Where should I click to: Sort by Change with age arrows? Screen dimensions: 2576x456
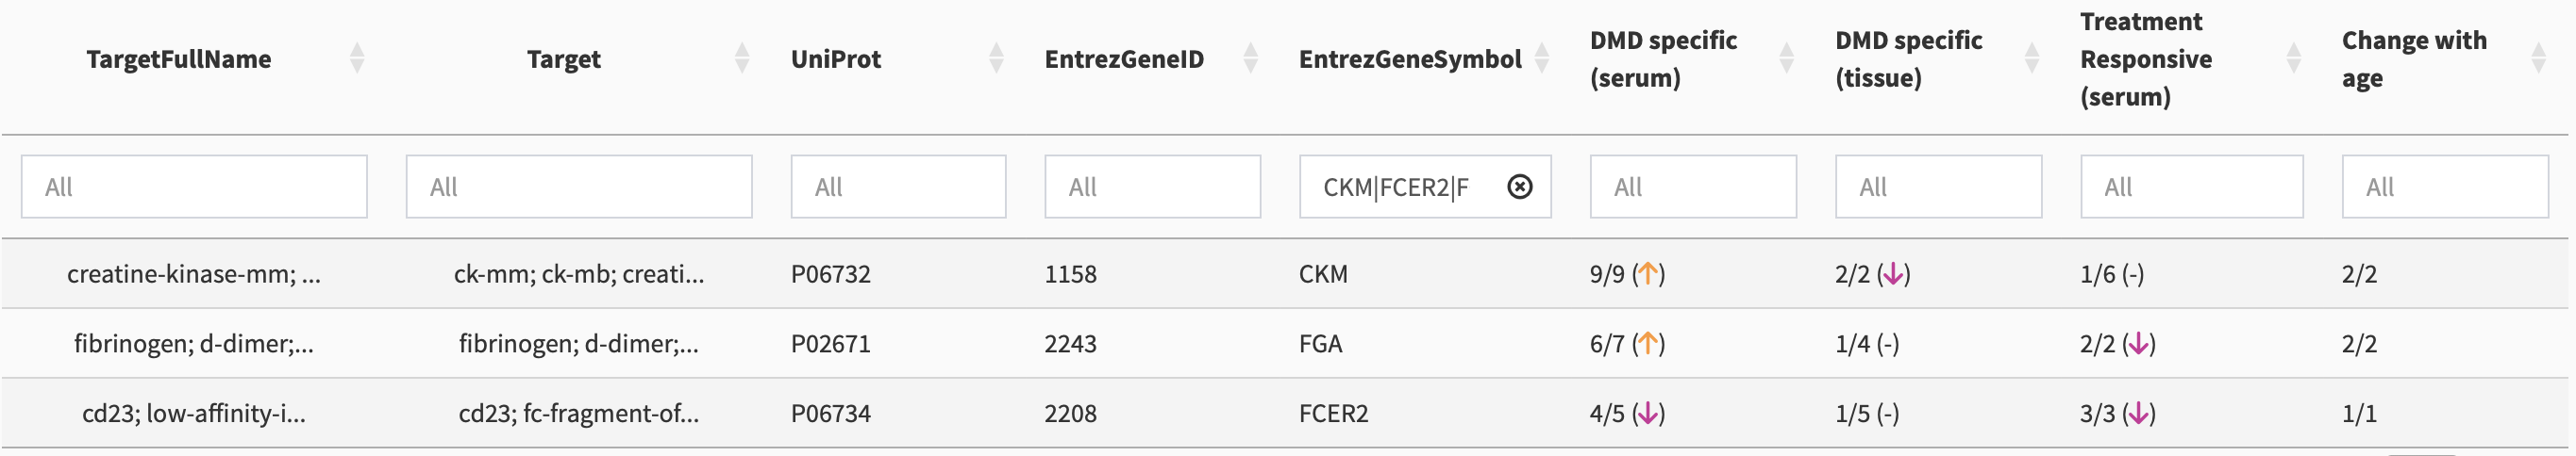[2538, 58]
